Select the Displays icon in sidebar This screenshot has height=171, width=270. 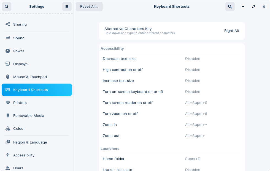[x=7, y=64]
